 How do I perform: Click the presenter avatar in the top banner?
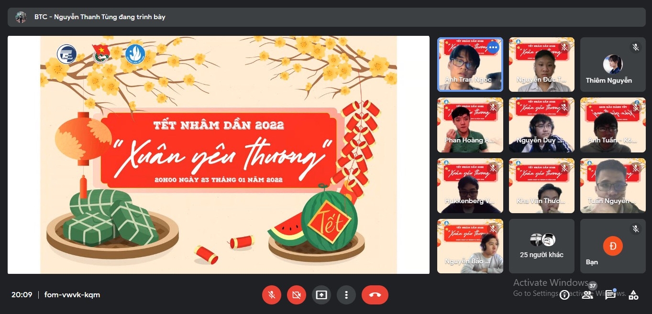click(21, 17)
